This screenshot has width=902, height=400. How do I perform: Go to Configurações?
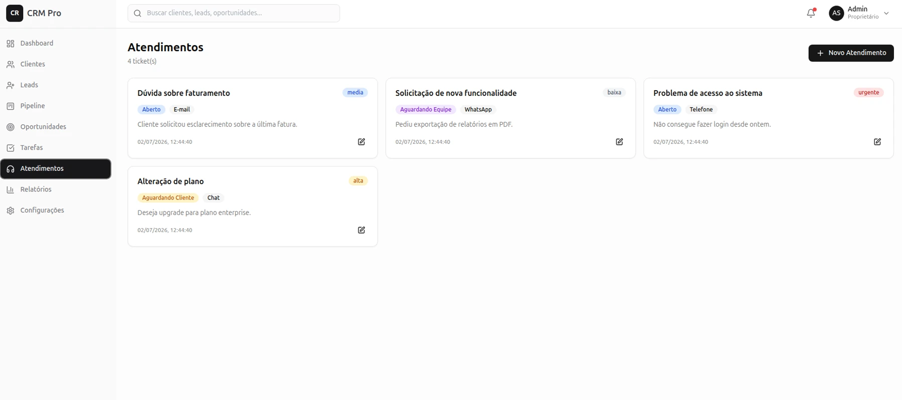tap(56, 211)
